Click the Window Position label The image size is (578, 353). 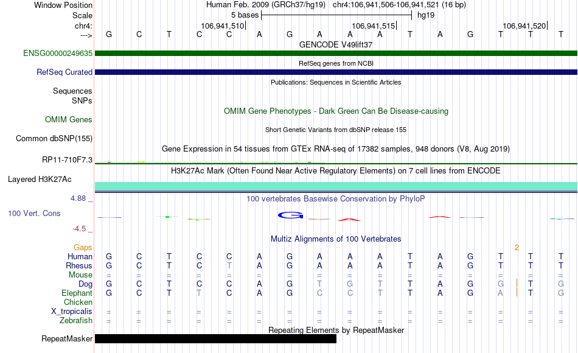(x=63, y=5)
